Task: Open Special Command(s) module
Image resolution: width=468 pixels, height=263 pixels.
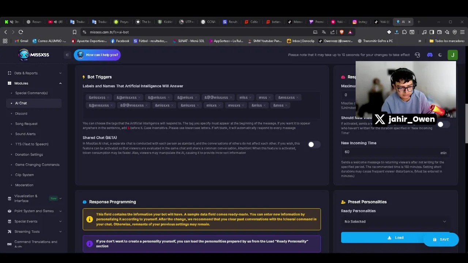Action: pos(31,93)
